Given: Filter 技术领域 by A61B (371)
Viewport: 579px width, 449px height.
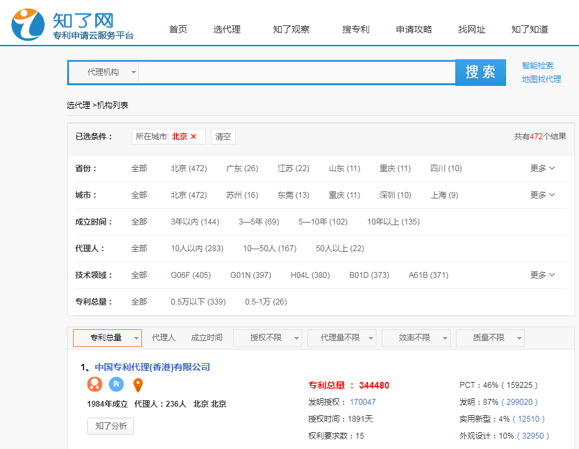Looking at the screenshot, I should tap(429, 275).
